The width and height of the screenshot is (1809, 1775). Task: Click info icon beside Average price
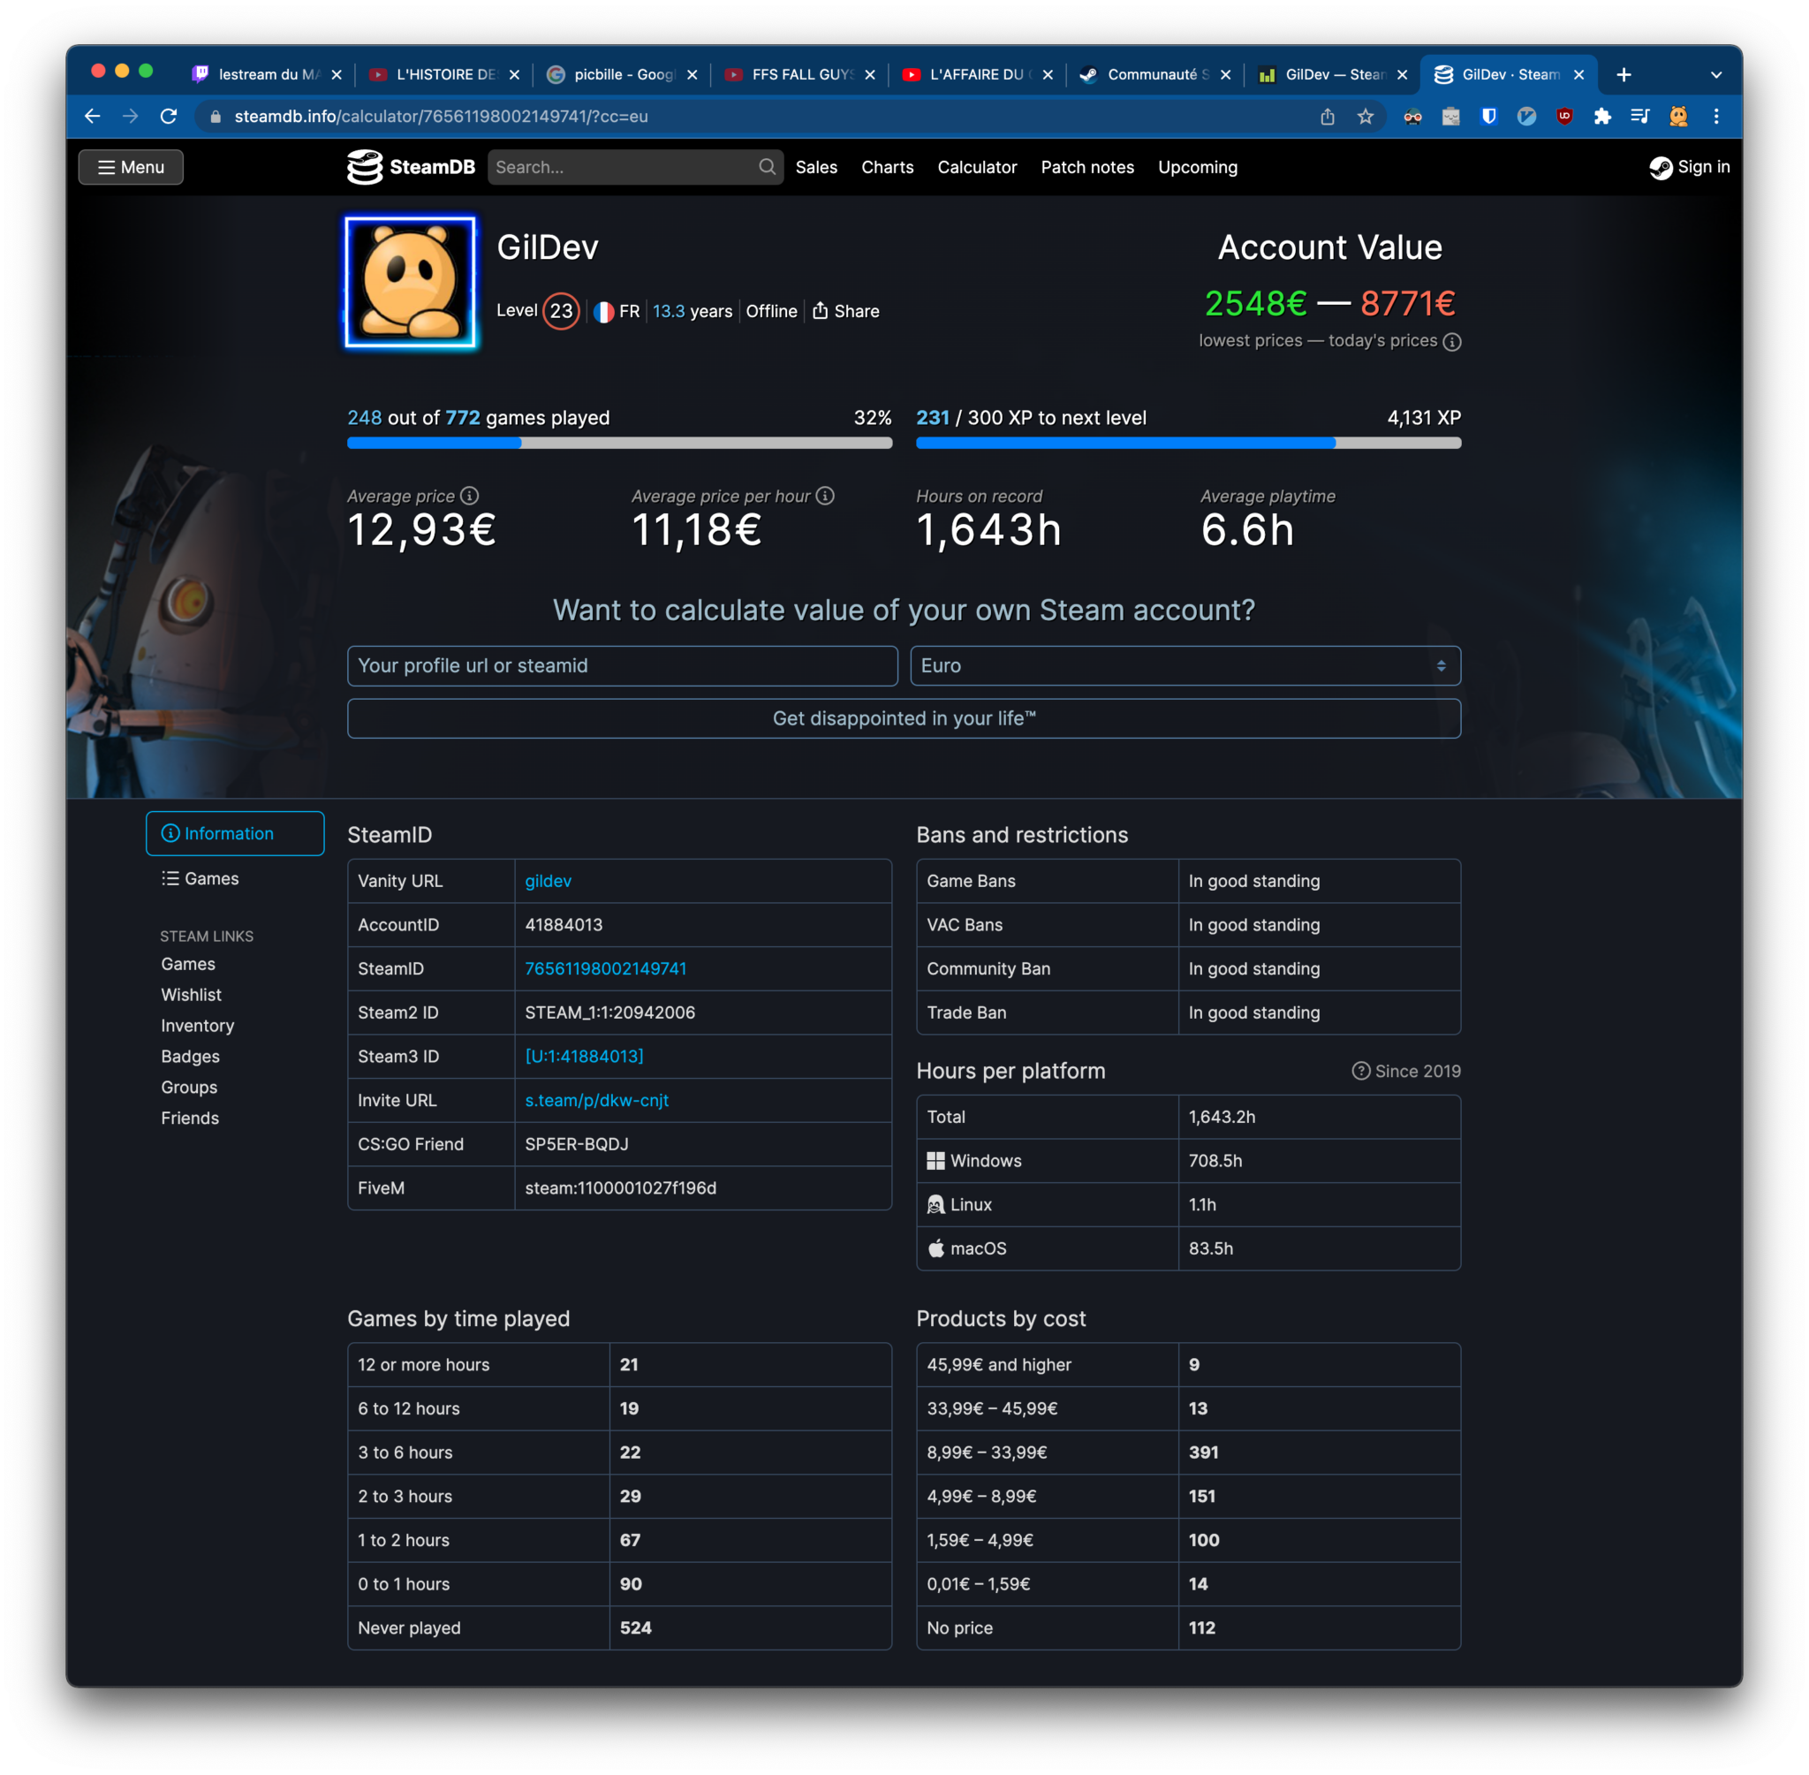[470, 495]
